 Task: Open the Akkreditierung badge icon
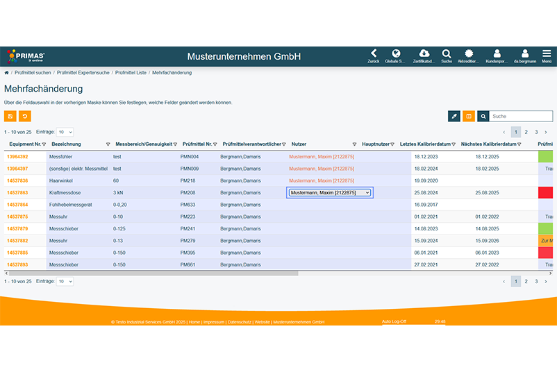[469, 53]
